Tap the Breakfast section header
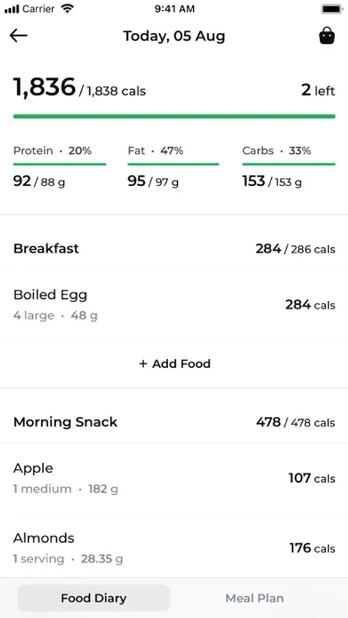 [x=174, y=249]
